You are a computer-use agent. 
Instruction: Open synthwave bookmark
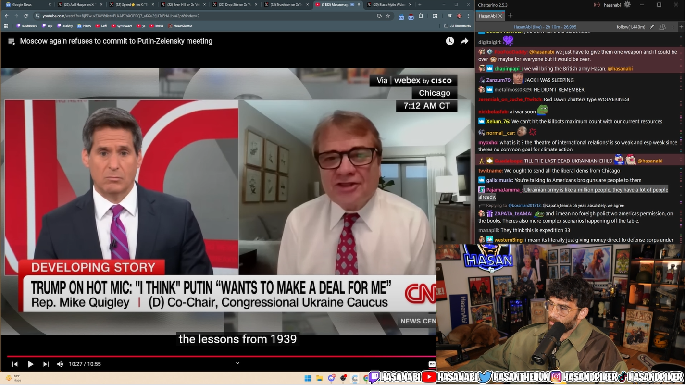(x=122, y=26)
